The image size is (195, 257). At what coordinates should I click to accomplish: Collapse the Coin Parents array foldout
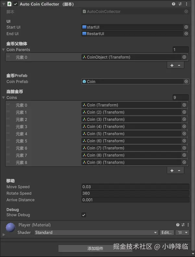[x=4, y=50]
